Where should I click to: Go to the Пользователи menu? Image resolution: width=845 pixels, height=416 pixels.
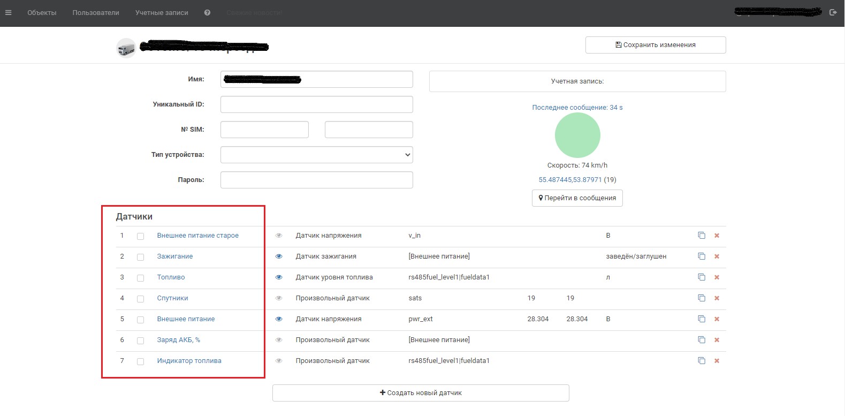(x=96, y=13)
